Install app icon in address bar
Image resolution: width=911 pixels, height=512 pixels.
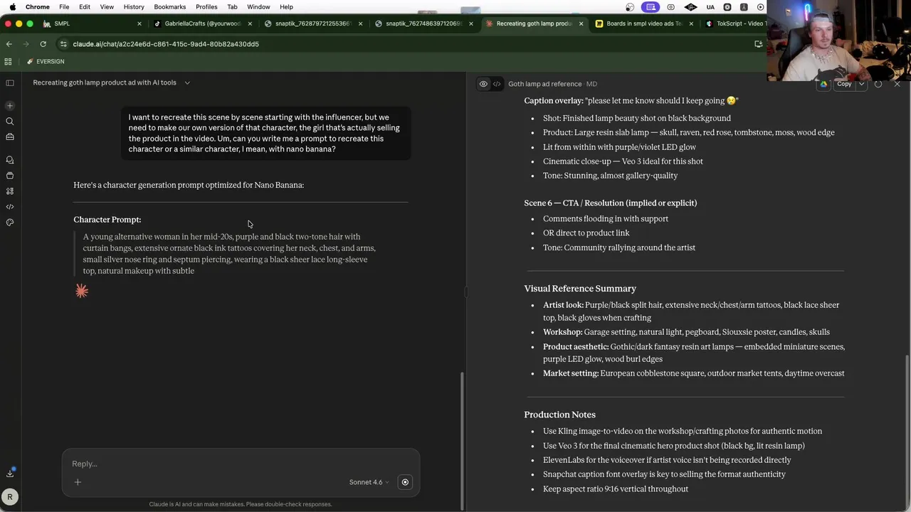pos(758,44)
